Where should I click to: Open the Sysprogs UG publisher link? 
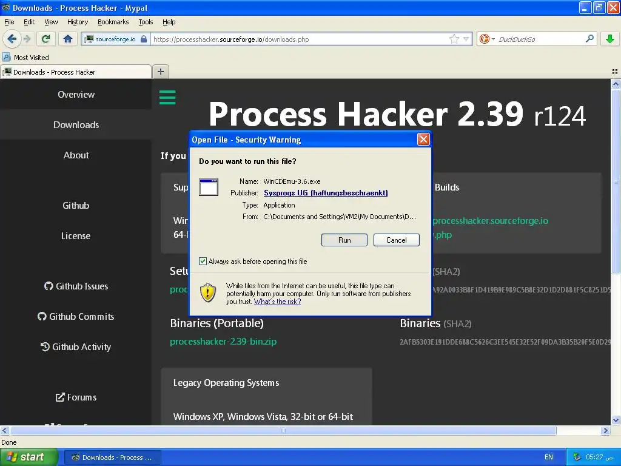[326, 192]
